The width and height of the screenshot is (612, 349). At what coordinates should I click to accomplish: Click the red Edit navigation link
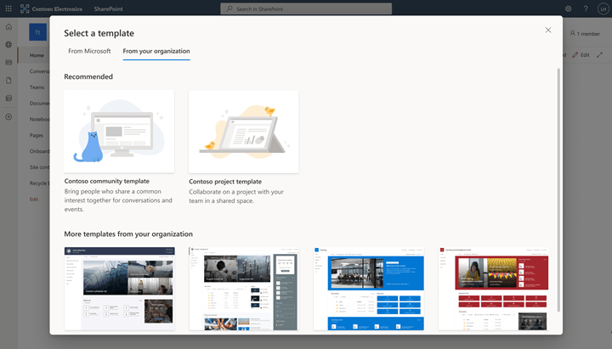point(34,200)
